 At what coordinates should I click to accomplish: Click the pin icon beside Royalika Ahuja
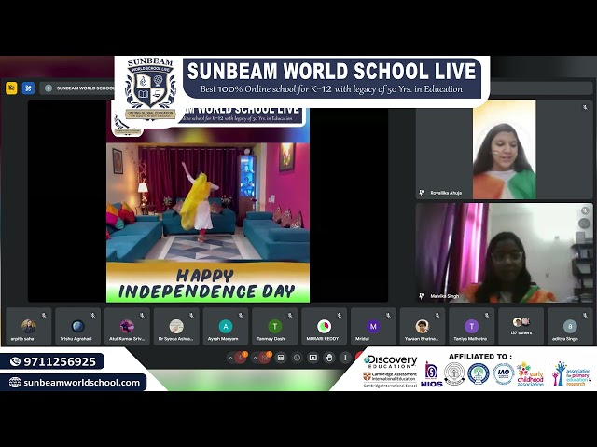pyautogui.click(x=422, y=193)
